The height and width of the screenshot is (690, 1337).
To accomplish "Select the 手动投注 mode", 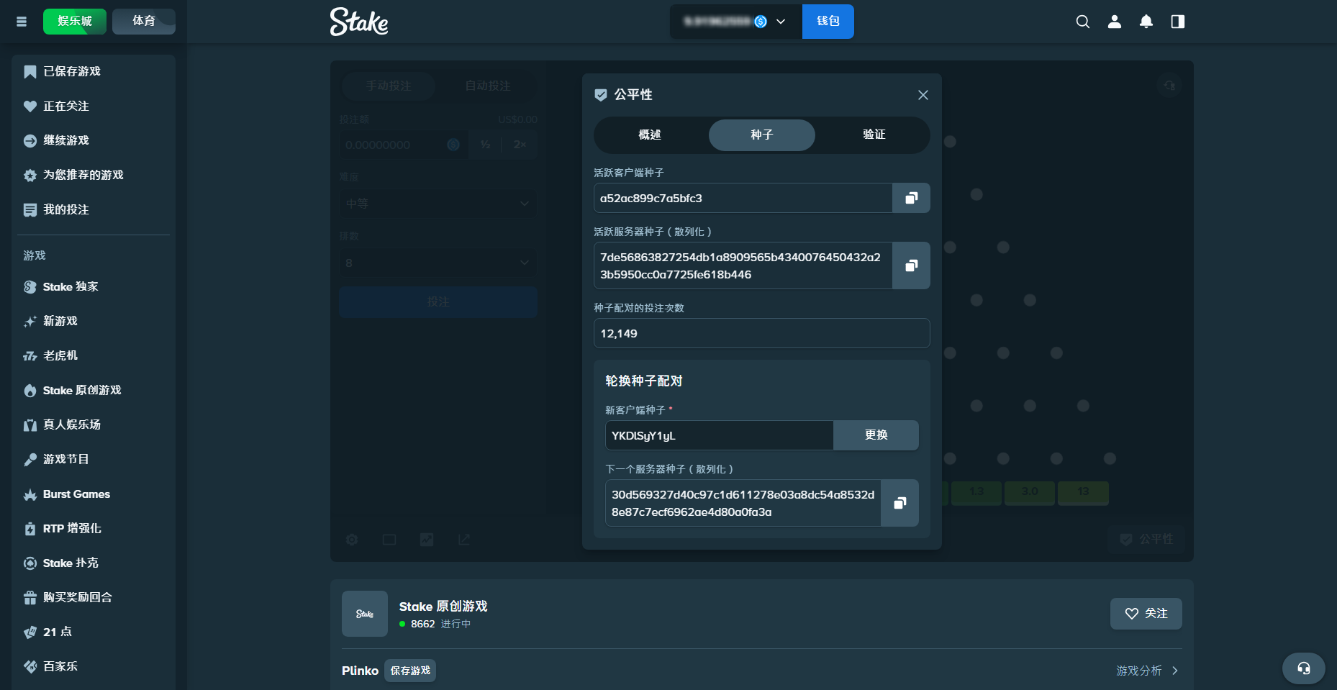I will point(389,86).
